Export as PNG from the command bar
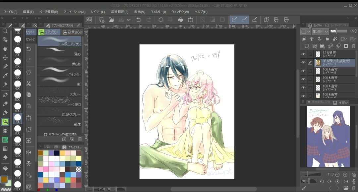 286,20
